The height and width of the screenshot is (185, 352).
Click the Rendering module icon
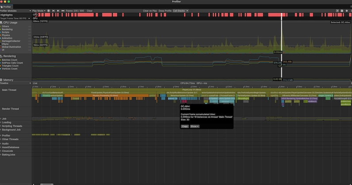(1, 56)
